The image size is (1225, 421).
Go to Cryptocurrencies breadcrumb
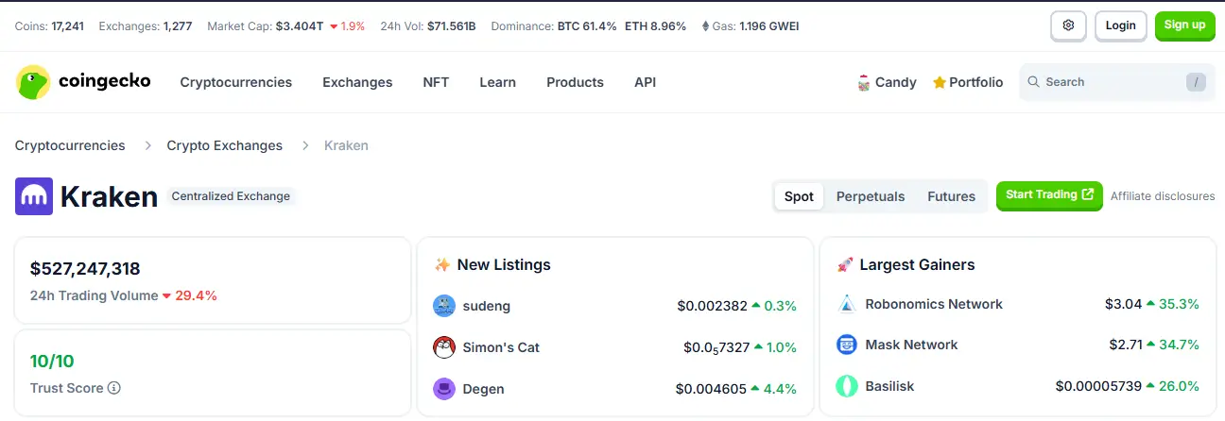70,145
